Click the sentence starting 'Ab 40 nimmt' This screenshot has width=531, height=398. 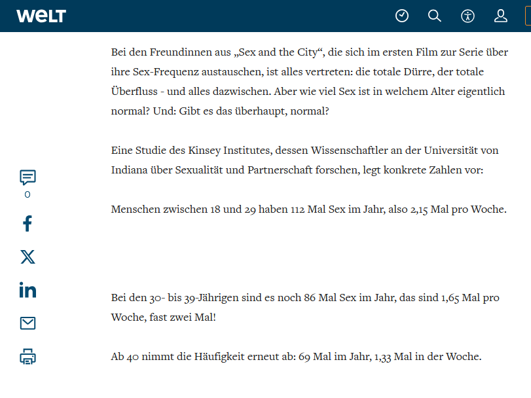click(296, 357)
